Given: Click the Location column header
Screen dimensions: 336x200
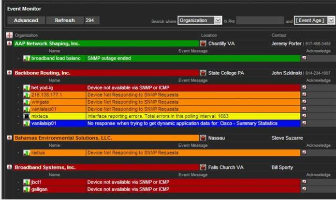Looking at the screenshot, I should point(209,35).
